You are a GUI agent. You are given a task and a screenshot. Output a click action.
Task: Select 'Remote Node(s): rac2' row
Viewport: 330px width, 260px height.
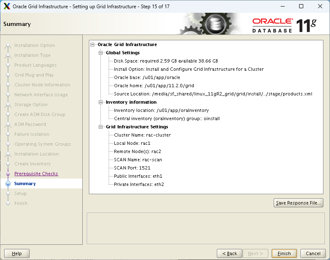click(x=137, y=151)
